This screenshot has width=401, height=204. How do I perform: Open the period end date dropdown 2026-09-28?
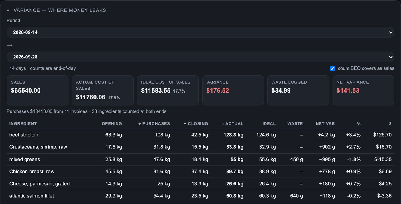200,57
